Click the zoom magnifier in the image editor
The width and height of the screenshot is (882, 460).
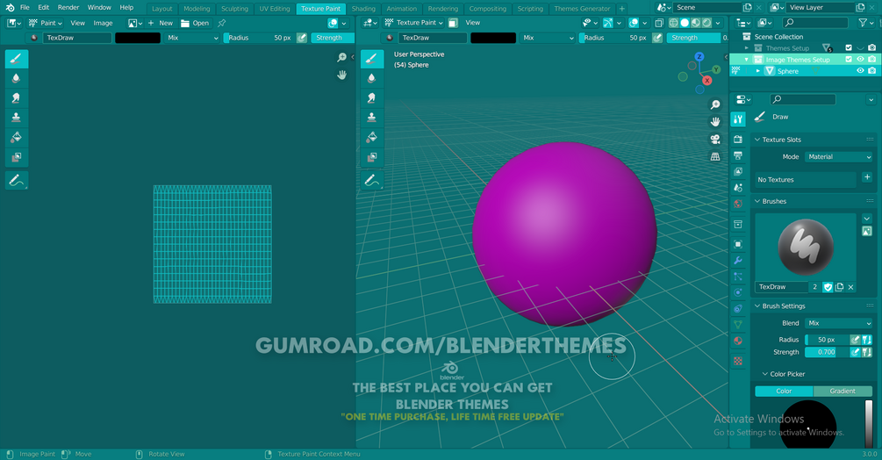coord(341,57)
